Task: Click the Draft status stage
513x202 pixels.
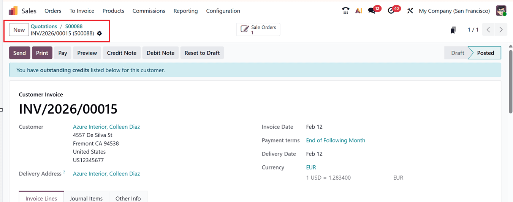Action: click(x=457, y=53)
